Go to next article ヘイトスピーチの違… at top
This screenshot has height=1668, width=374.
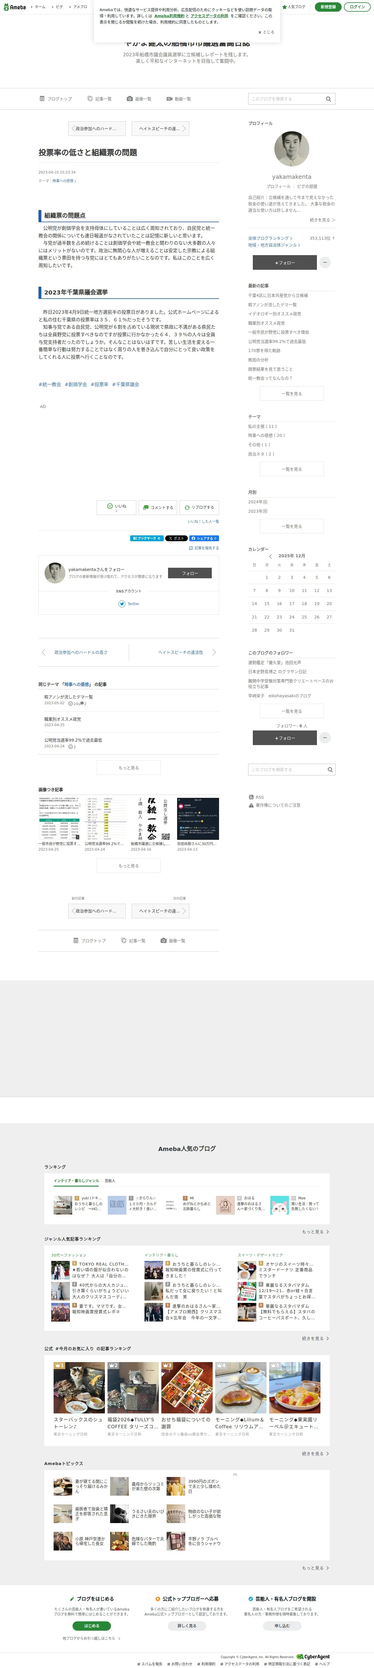coord(160,128)
